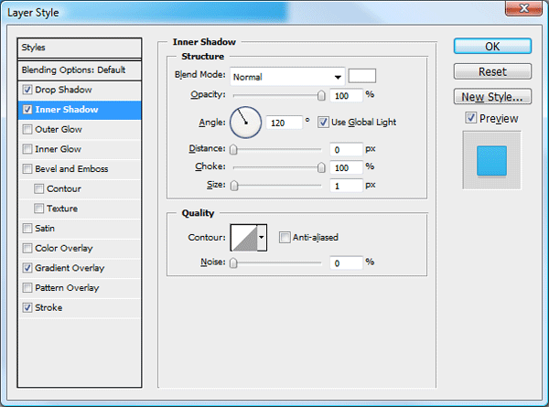
Task: Enable Anti-aliased option
Action: 285,237
